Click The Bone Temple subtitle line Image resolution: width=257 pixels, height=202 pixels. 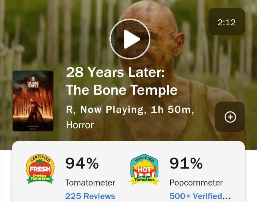tap(122, 90)
